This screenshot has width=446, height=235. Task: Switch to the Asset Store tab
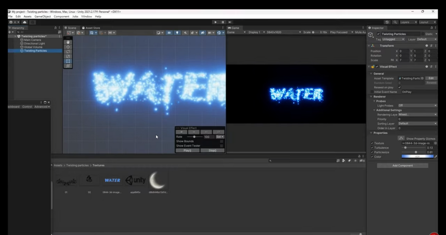click(x=91, y=28)
